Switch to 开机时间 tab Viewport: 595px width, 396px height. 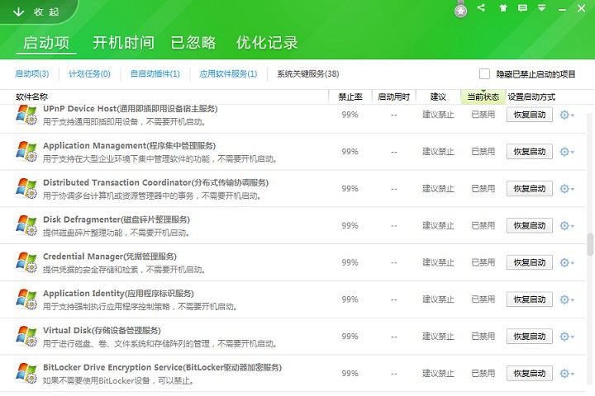point(124,42)
